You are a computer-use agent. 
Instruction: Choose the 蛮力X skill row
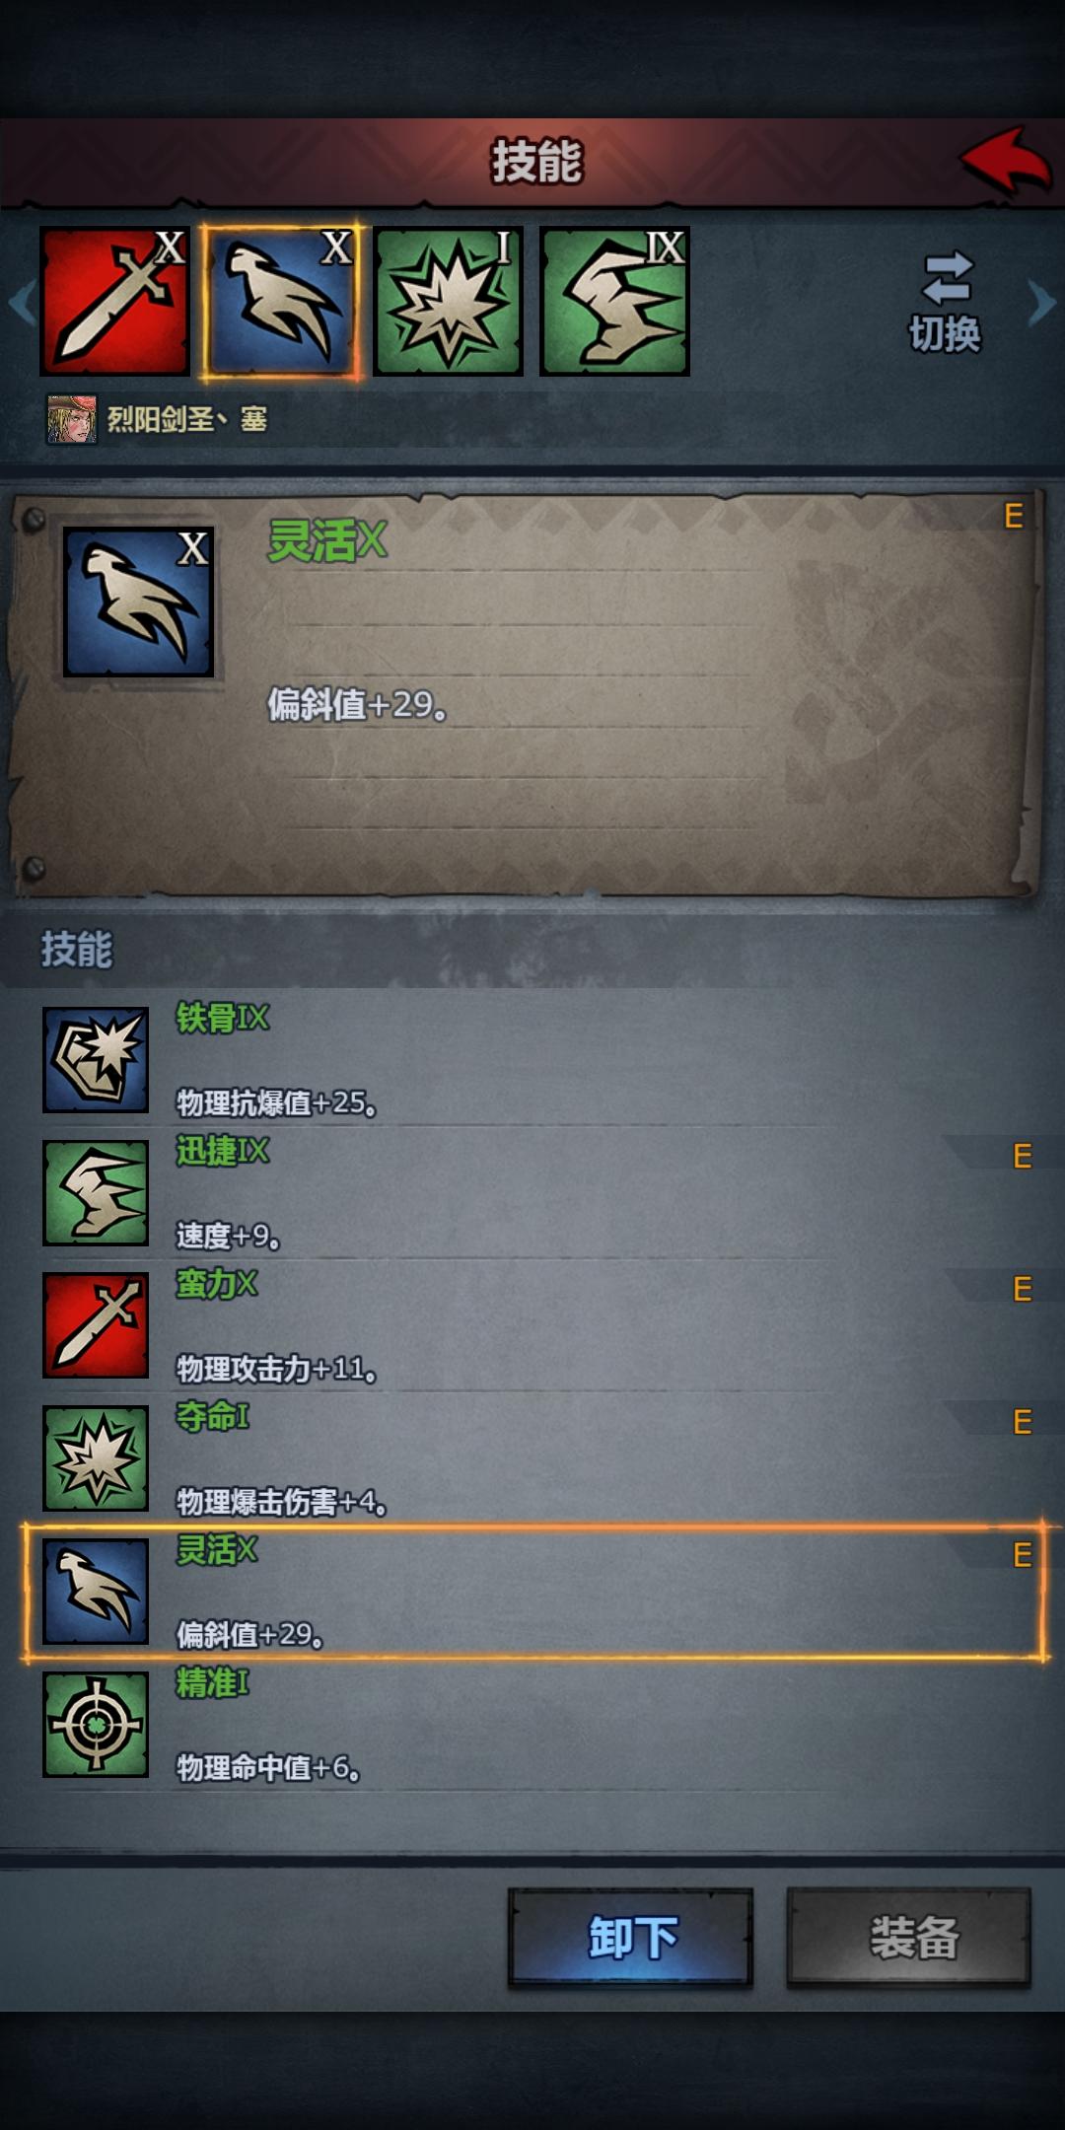click(532, 1326)
